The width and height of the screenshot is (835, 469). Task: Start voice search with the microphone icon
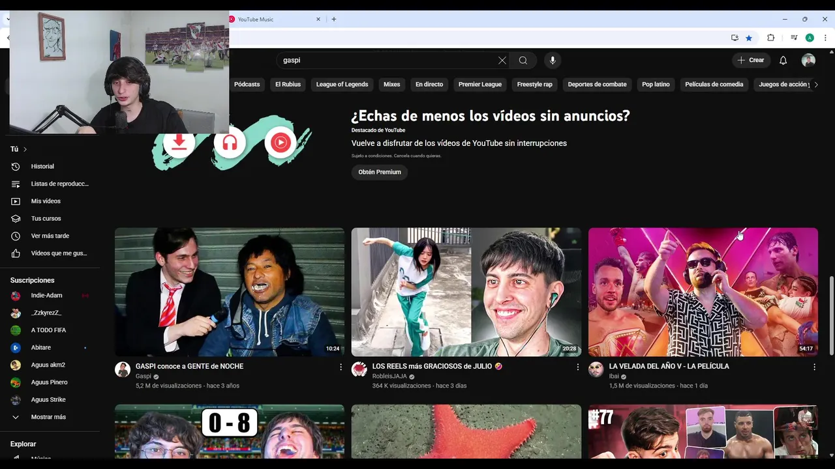pyautogui.click(x=553, y=60)
